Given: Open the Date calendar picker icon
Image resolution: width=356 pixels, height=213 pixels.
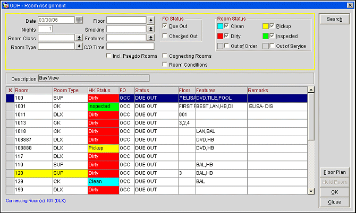Looking at the screenshot, I should coord(79,20).
